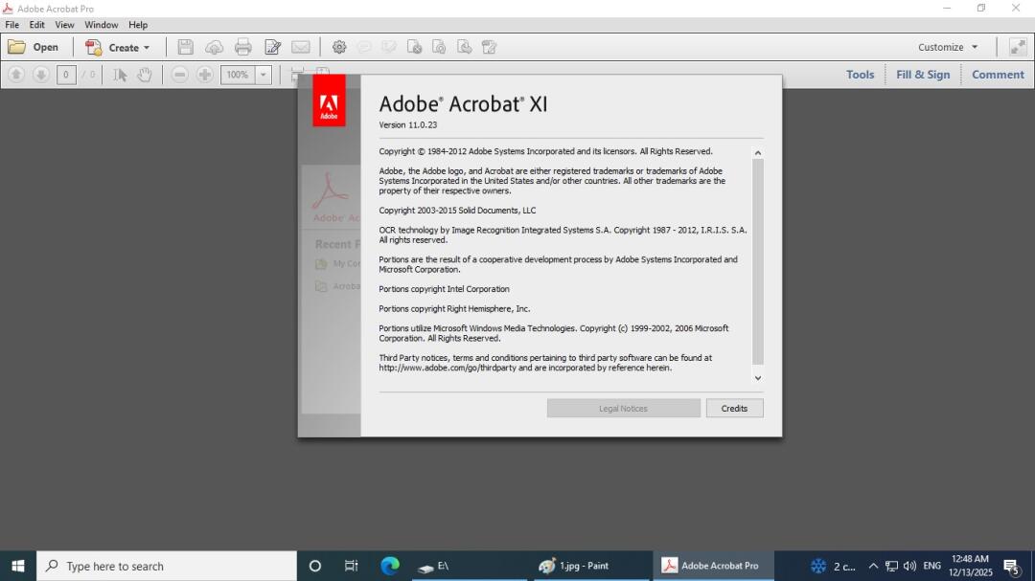Open the Customize toolbar dropdown
The width and height of the screenshot is (1035, 581).
(948, 48)
